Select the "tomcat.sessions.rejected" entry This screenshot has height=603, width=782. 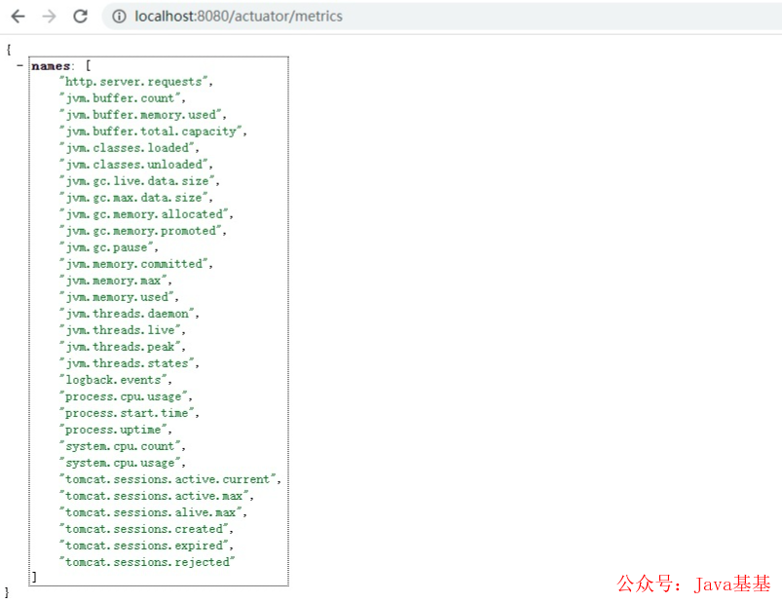[147, 562]
